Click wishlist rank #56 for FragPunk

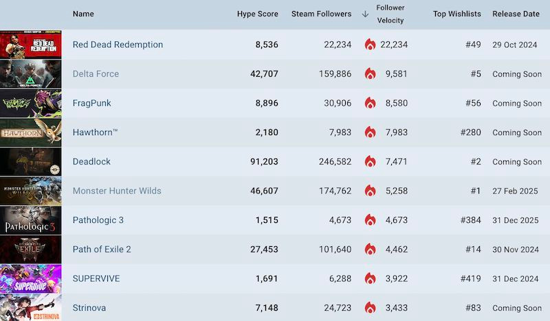[473, 103]
